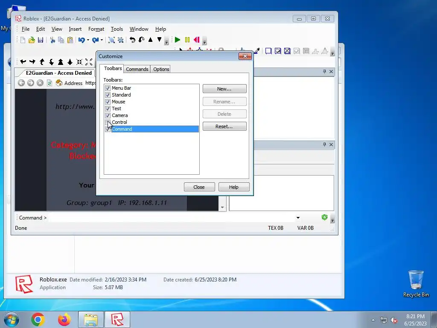Show hidden system tray icons

click(373, 320)
